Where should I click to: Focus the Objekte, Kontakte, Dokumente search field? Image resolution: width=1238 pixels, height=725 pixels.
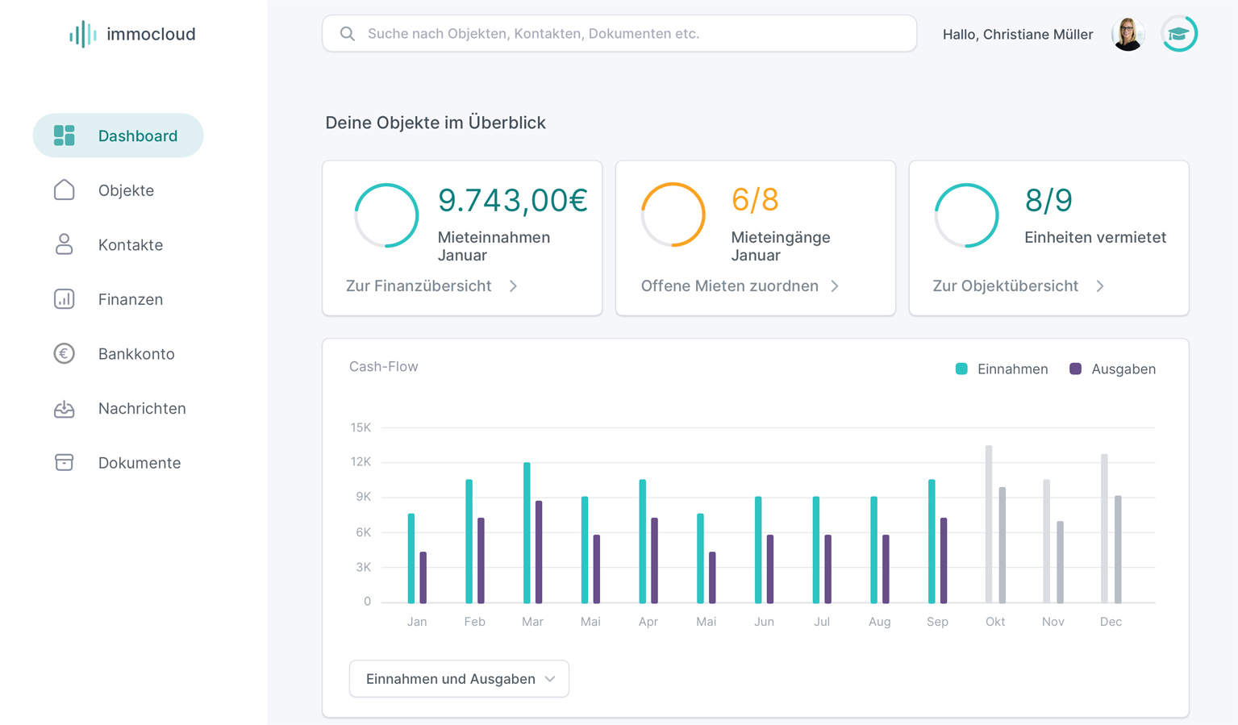[619, 34]
